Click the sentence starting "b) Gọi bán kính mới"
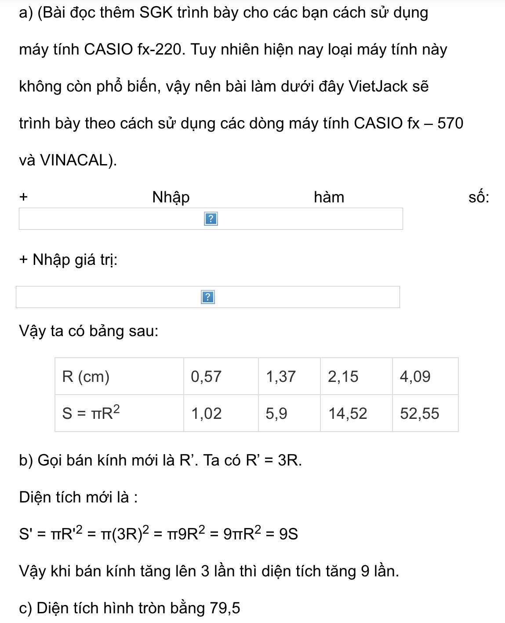Screen dimensions: 505x623 (x=160, y=460)
